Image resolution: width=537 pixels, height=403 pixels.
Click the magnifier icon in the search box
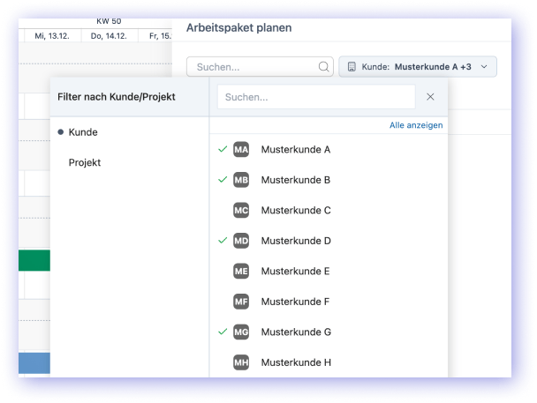coord(323,67)
